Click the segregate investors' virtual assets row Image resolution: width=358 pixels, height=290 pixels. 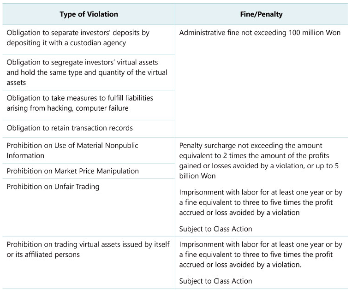click(x=87, y=72)
